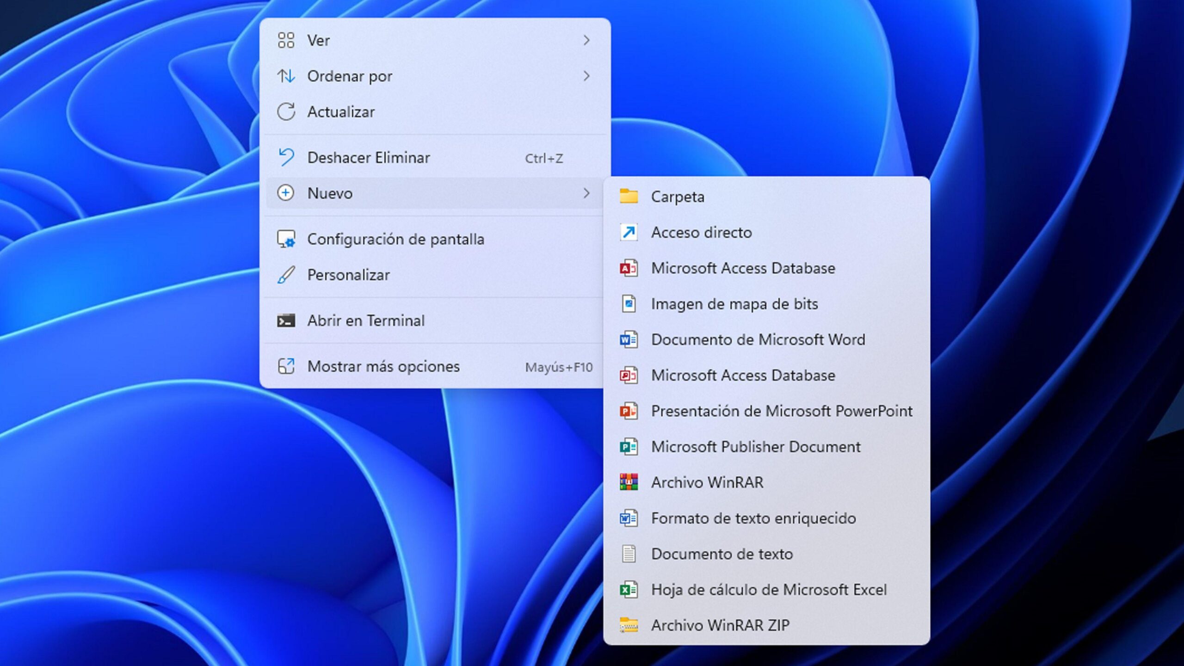The image size is (1184, 666).
Task: Click the rich text format icon
Action: (629, 518)
